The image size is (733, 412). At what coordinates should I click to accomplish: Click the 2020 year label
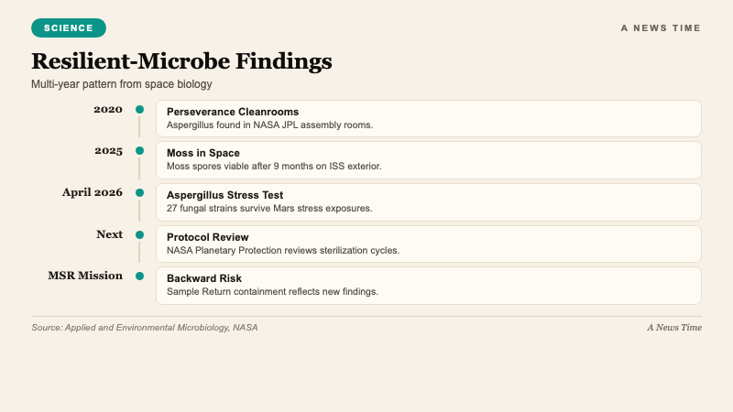tap(108, 110)
